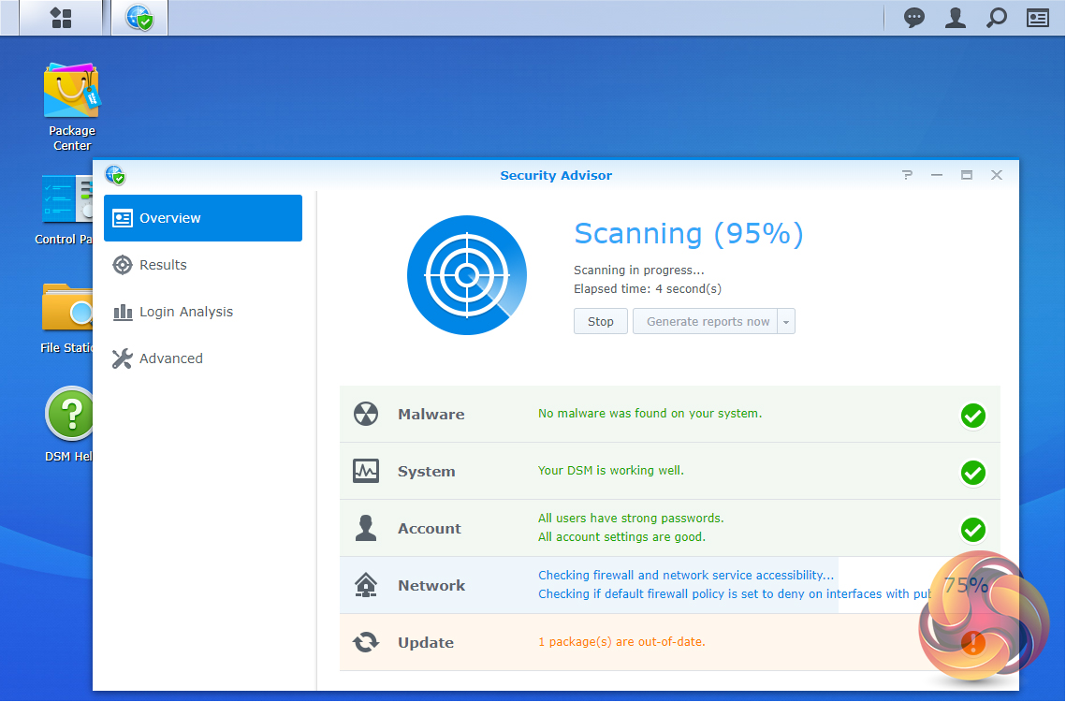Open the Advanced settings section
The width and height of the screenshot is (1066, 702).
(x=170, y=358)
